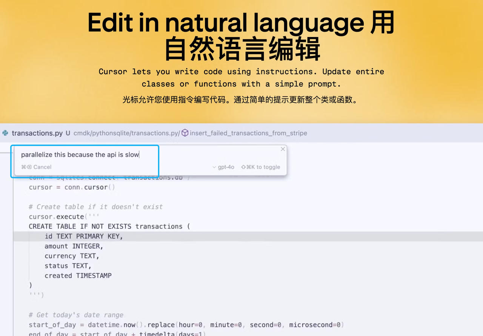Click the Chinese heading '自然语言编辑'

243,49
